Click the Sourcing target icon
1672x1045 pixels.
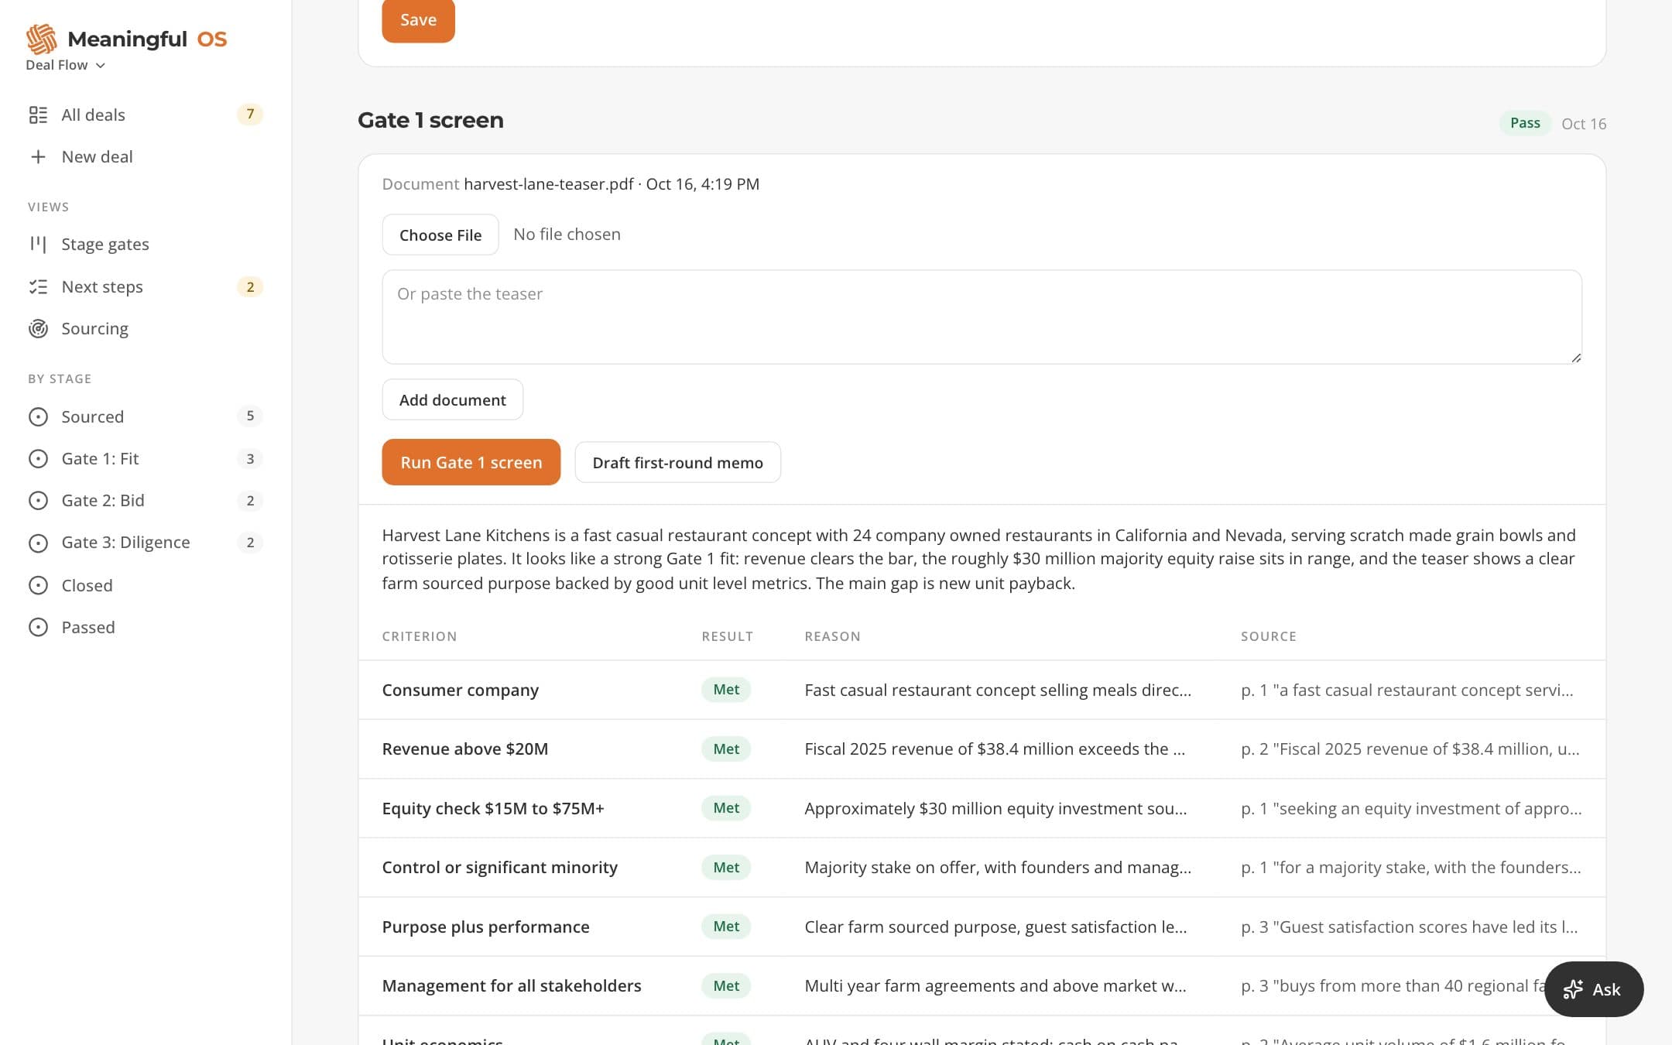[x=38, y=328]
